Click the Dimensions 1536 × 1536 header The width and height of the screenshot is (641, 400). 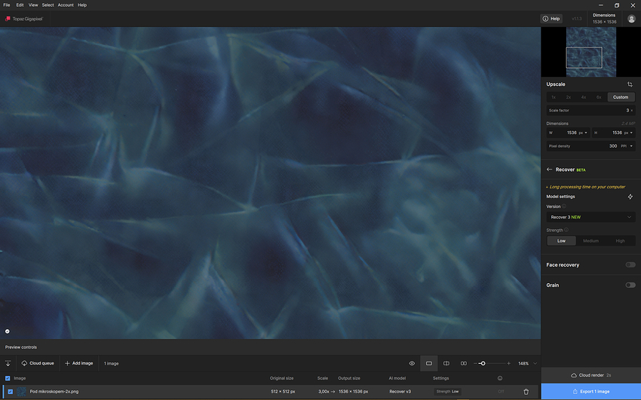pos(604,19)
